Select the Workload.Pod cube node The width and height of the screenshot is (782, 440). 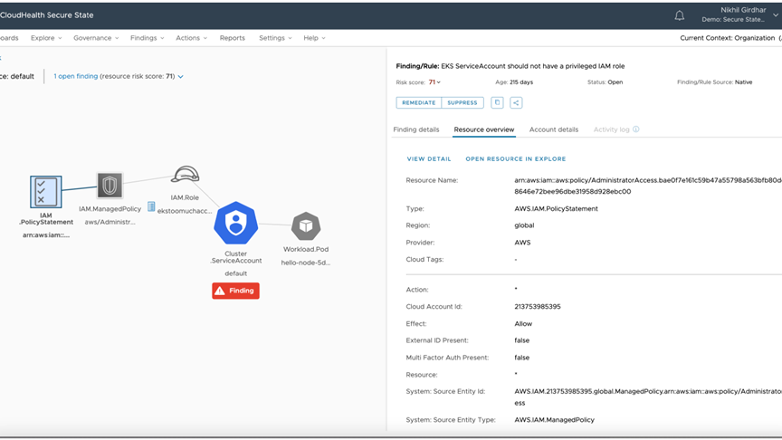[306, 226]
